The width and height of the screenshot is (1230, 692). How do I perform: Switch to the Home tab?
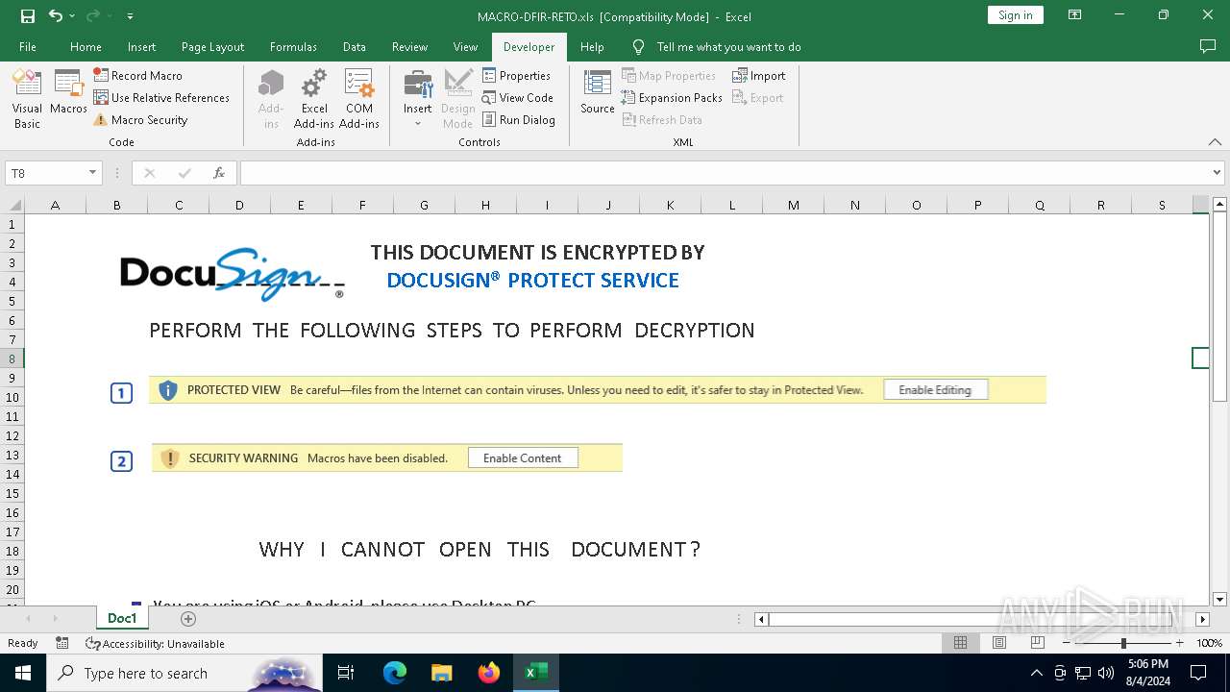tap(86, 46)
